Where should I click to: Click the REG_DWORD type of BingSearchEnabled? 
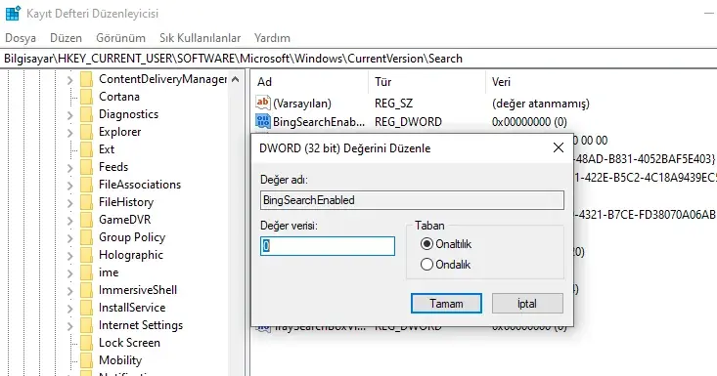point(408,122)
